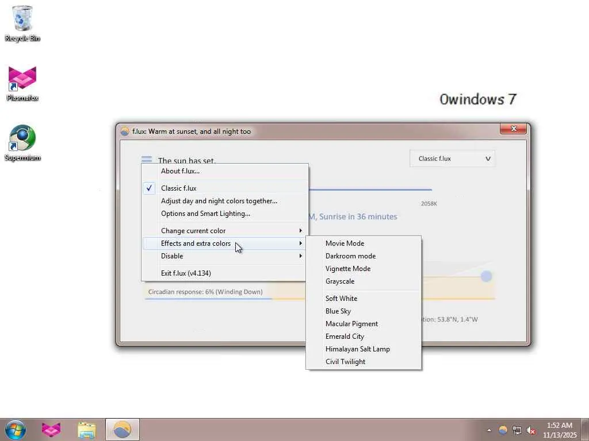Click the Windows Start orb

tap(16, 430)
